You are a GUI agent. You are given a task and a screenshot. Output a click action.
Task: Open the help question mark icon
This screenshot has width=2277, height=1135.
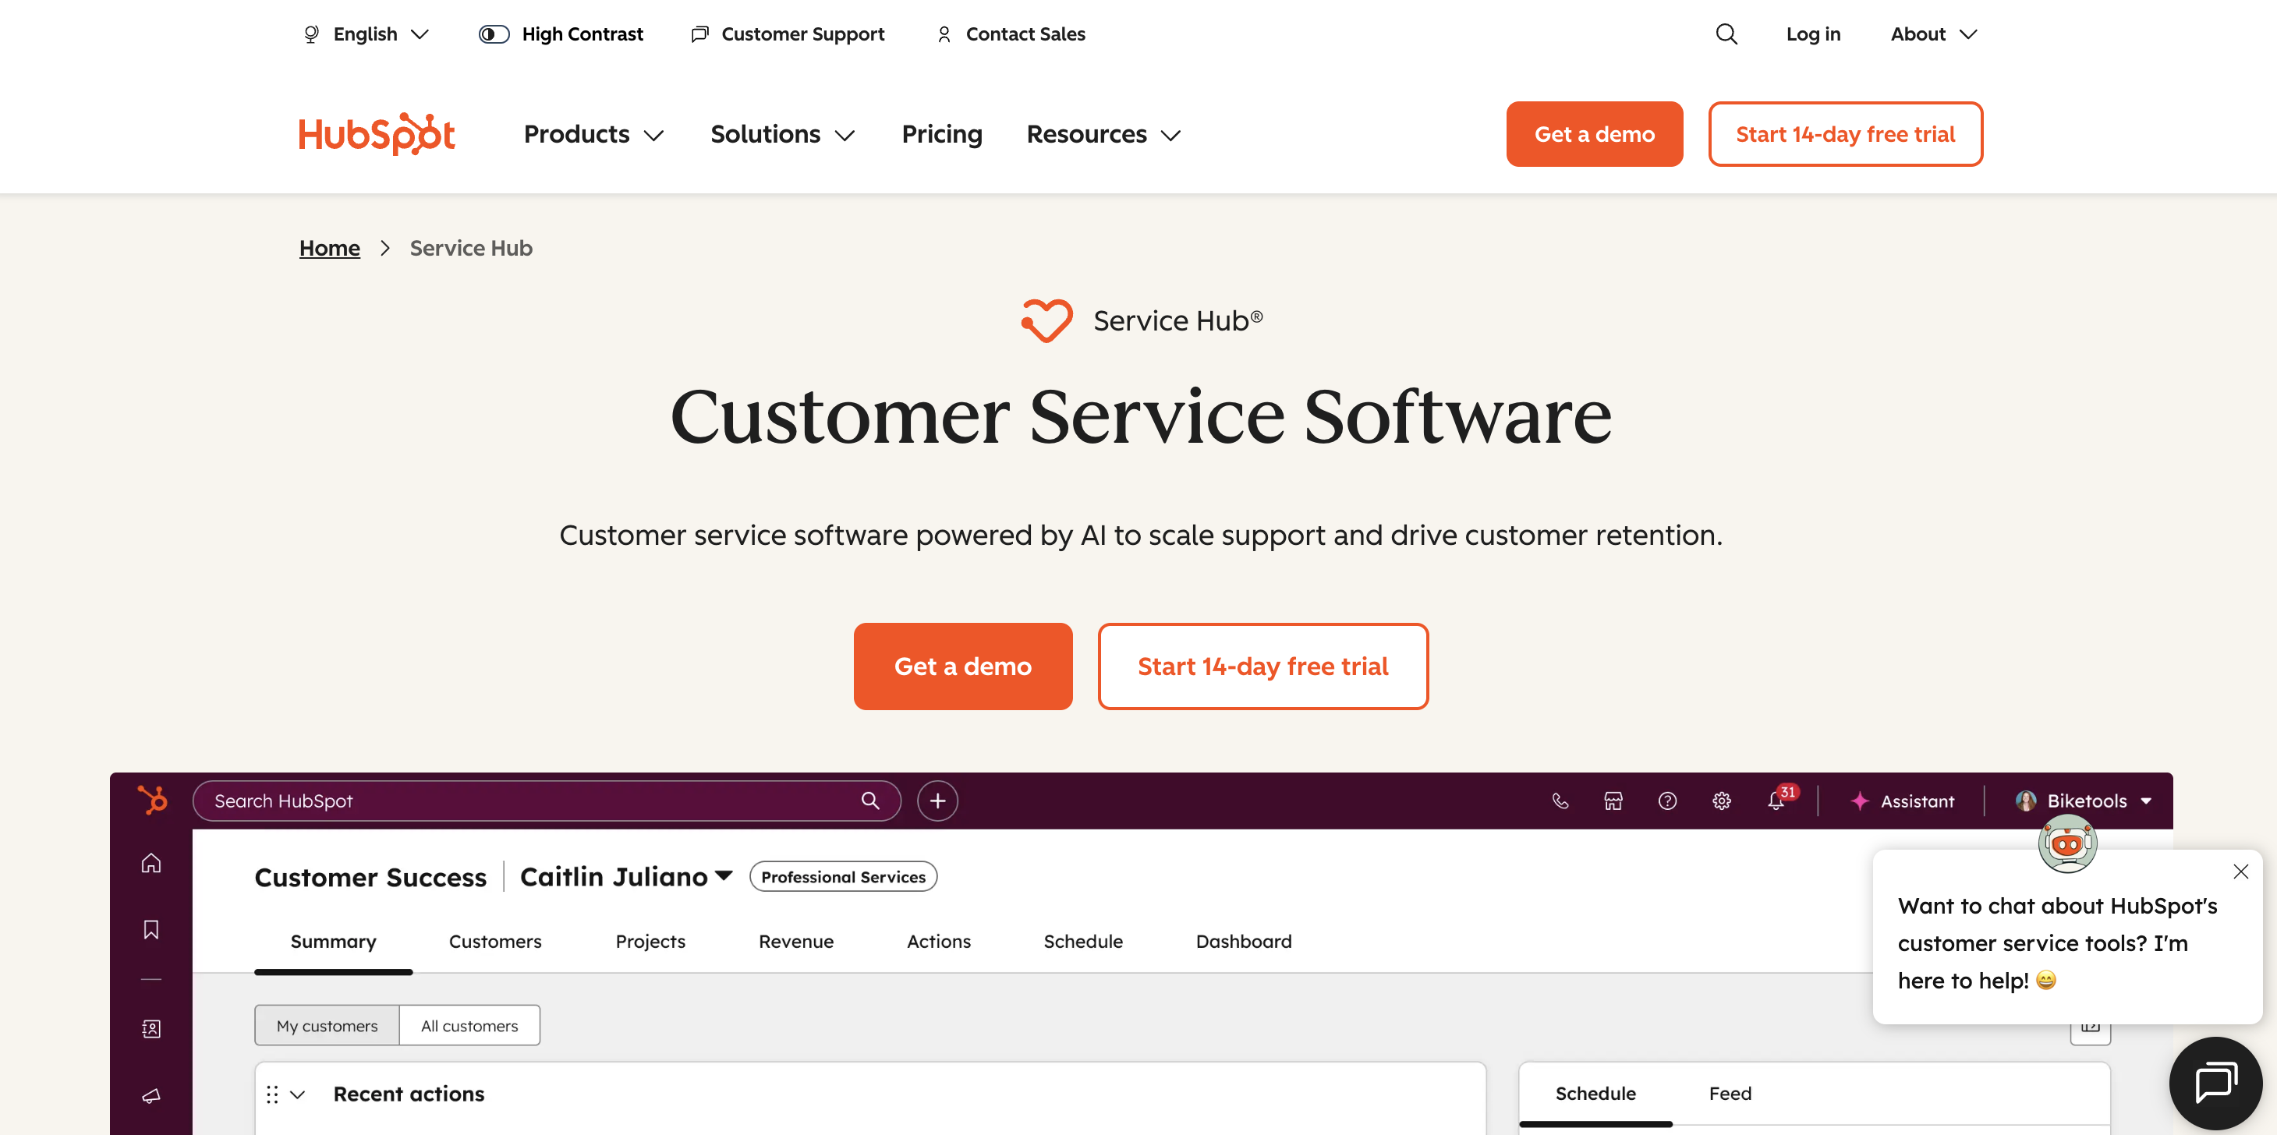coord(1667,801)
